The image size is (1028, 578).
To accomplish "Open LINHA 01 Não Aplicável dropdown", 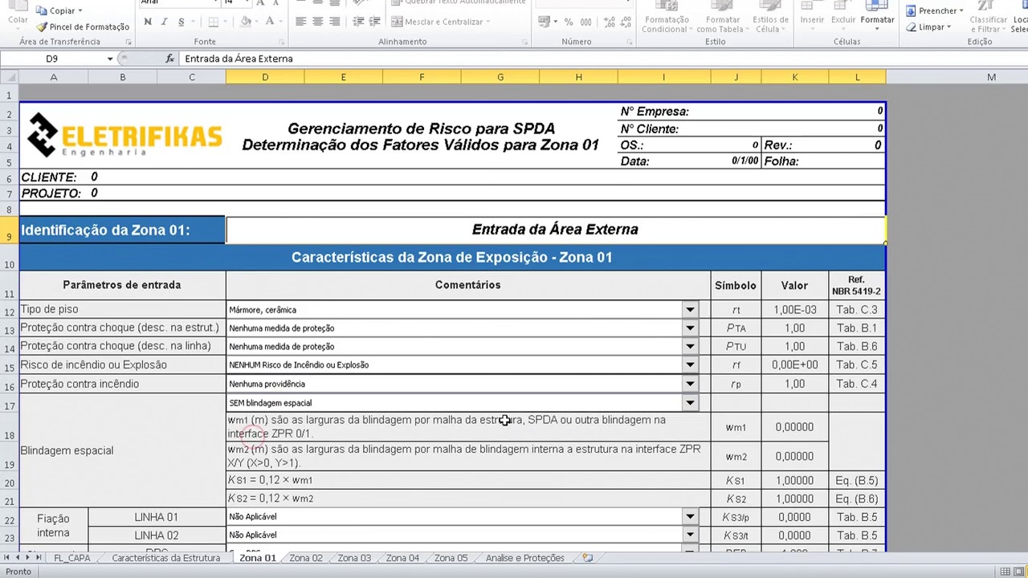I will tap(690, 517).
